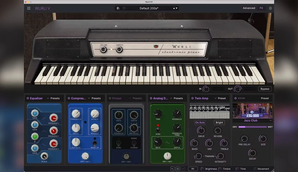Click the Movement macro knob
This screenshot has width=298, height=172.
(x=255, y=169)
